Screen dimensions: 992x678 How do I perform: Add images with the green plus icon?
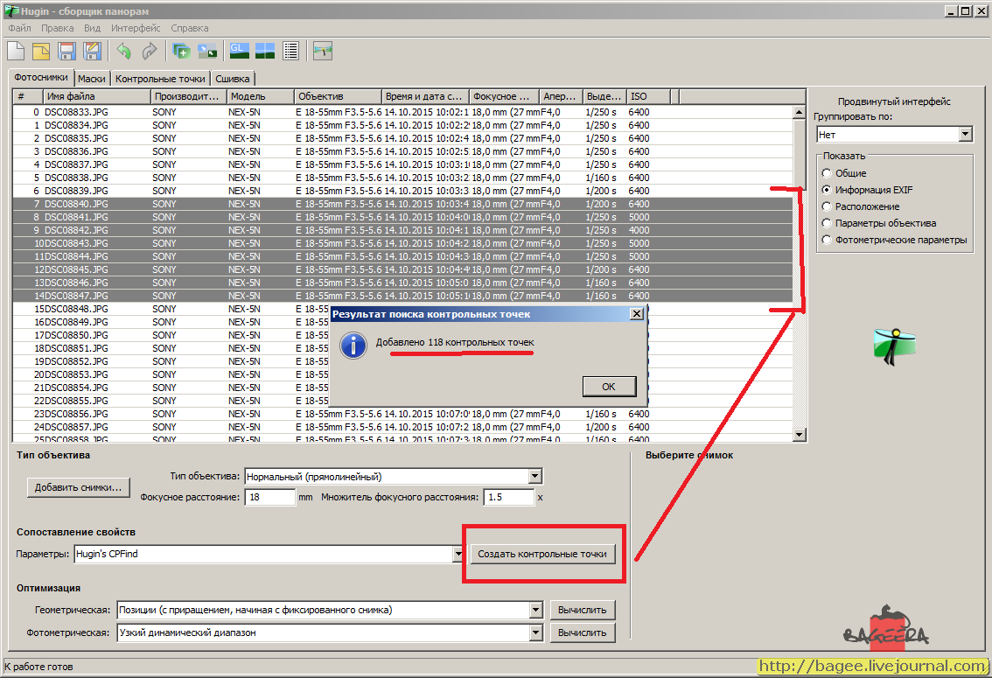182,51
